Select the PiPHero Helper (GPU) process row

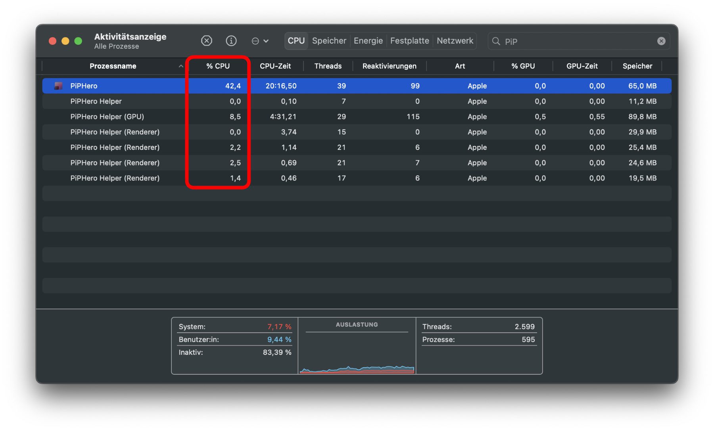click(107, 117)
